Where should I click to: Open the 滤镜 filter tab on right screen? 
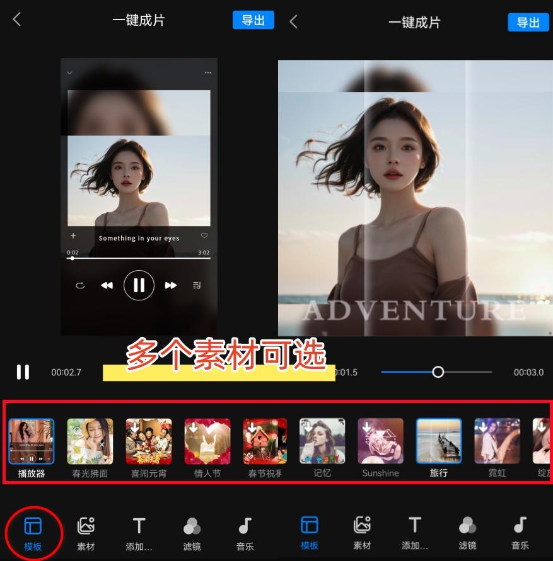click(x=467, y=533)
